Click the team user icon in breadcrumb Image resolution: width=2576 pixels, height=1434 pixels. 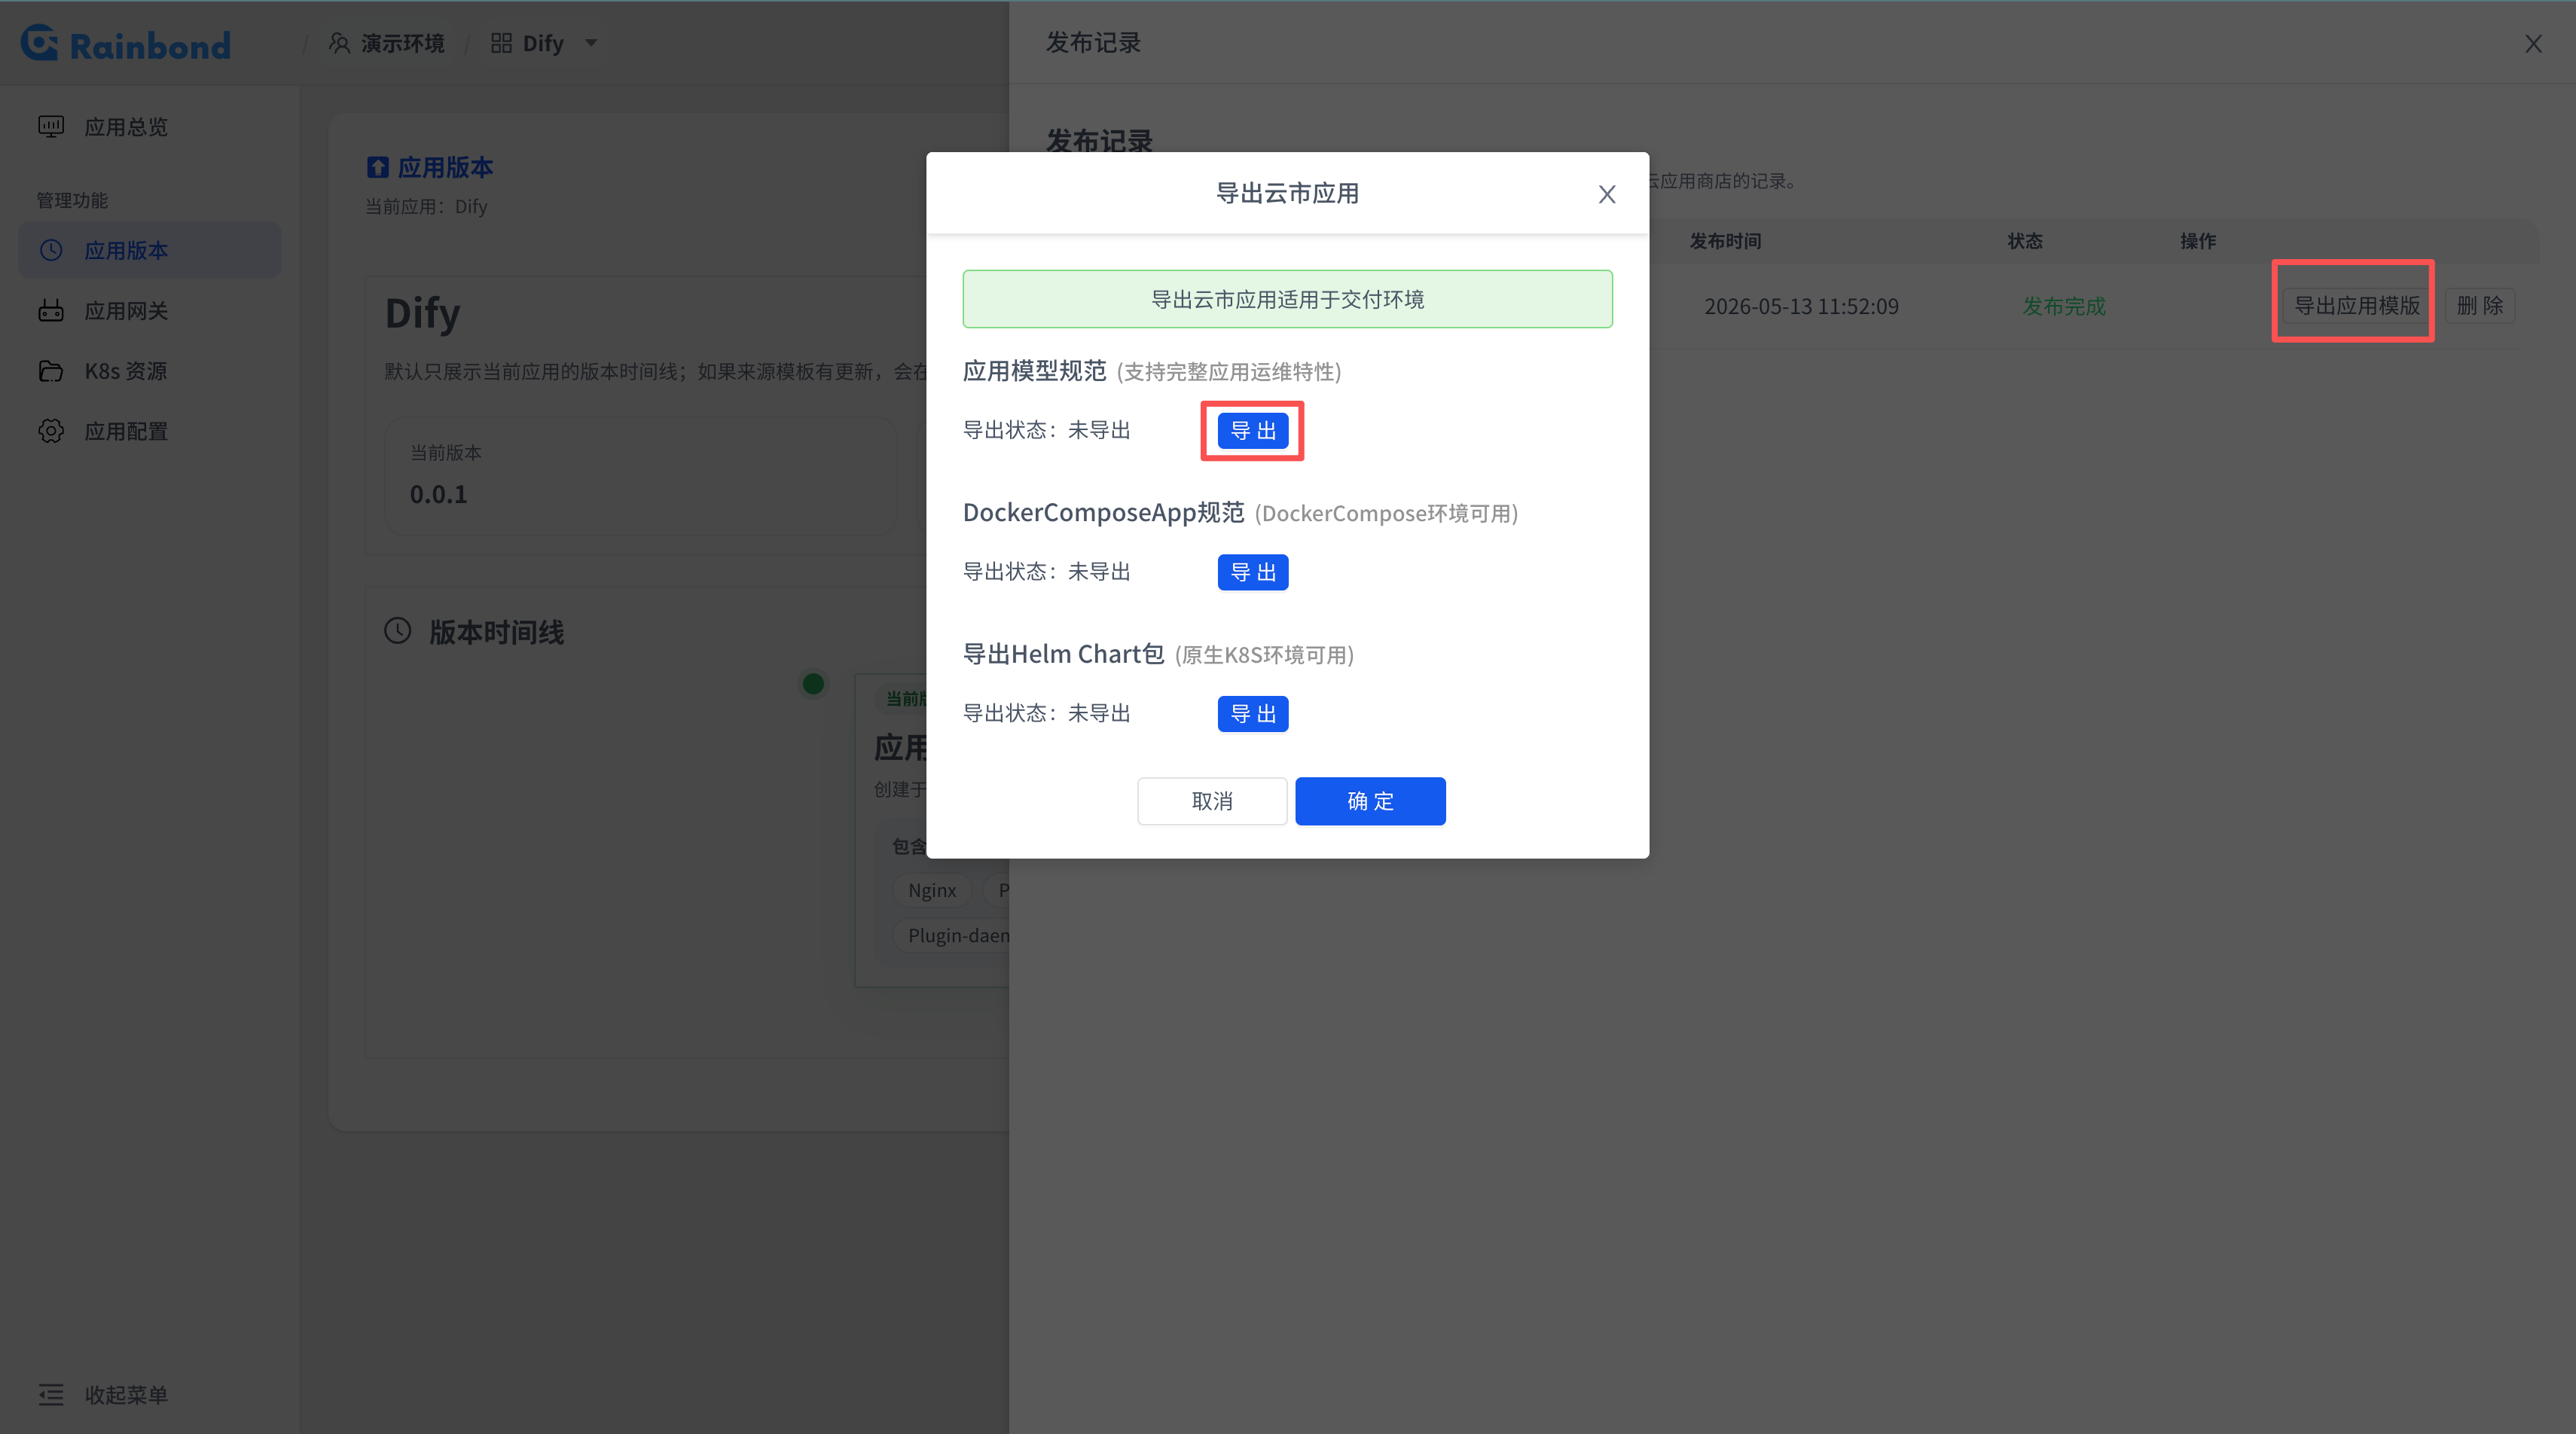tap(340, 43)
